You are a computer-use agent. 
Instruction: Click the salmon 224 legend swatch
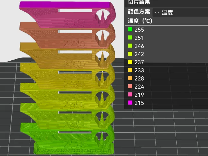coord(130,86)
